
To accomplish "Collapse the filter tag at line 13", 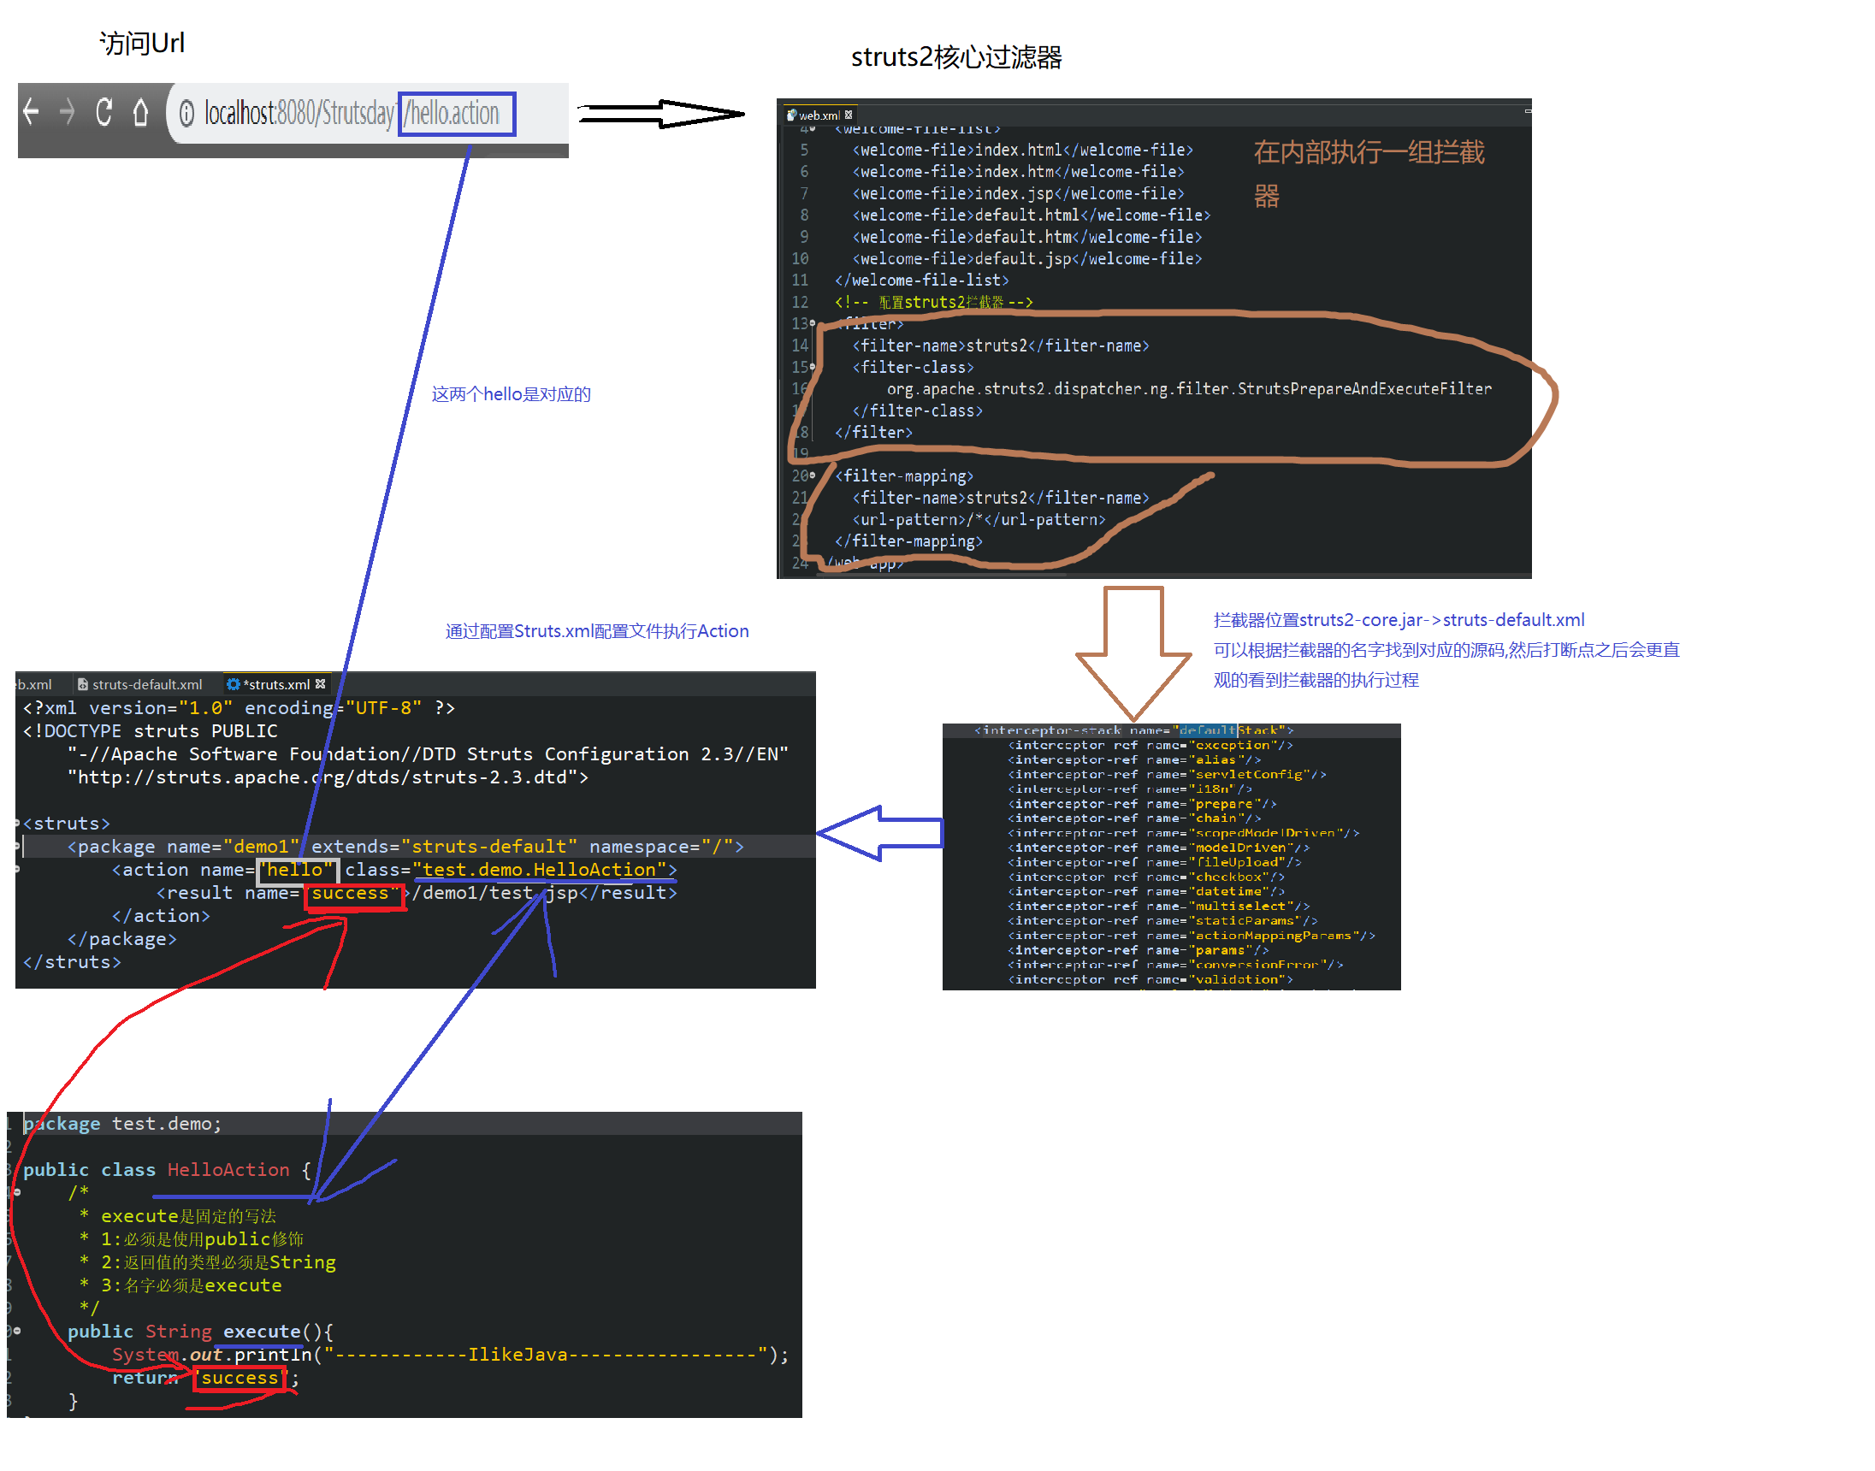I will (812, 323).
